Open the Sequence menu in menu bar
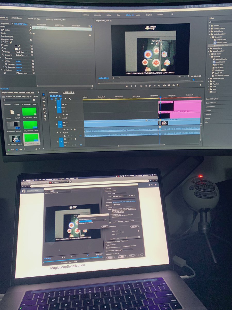This screenshot has width=232, height=310. 39,6
